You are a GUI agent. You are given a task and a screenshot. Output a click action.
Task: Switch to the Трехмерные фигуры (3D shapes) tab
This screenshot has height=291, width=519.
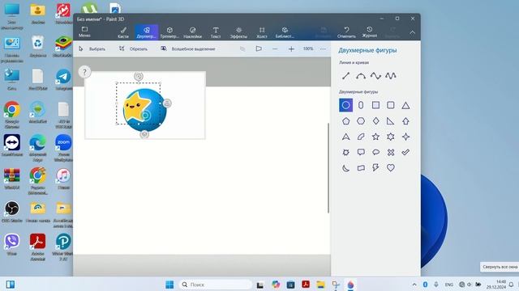click(x=169, y=32)
